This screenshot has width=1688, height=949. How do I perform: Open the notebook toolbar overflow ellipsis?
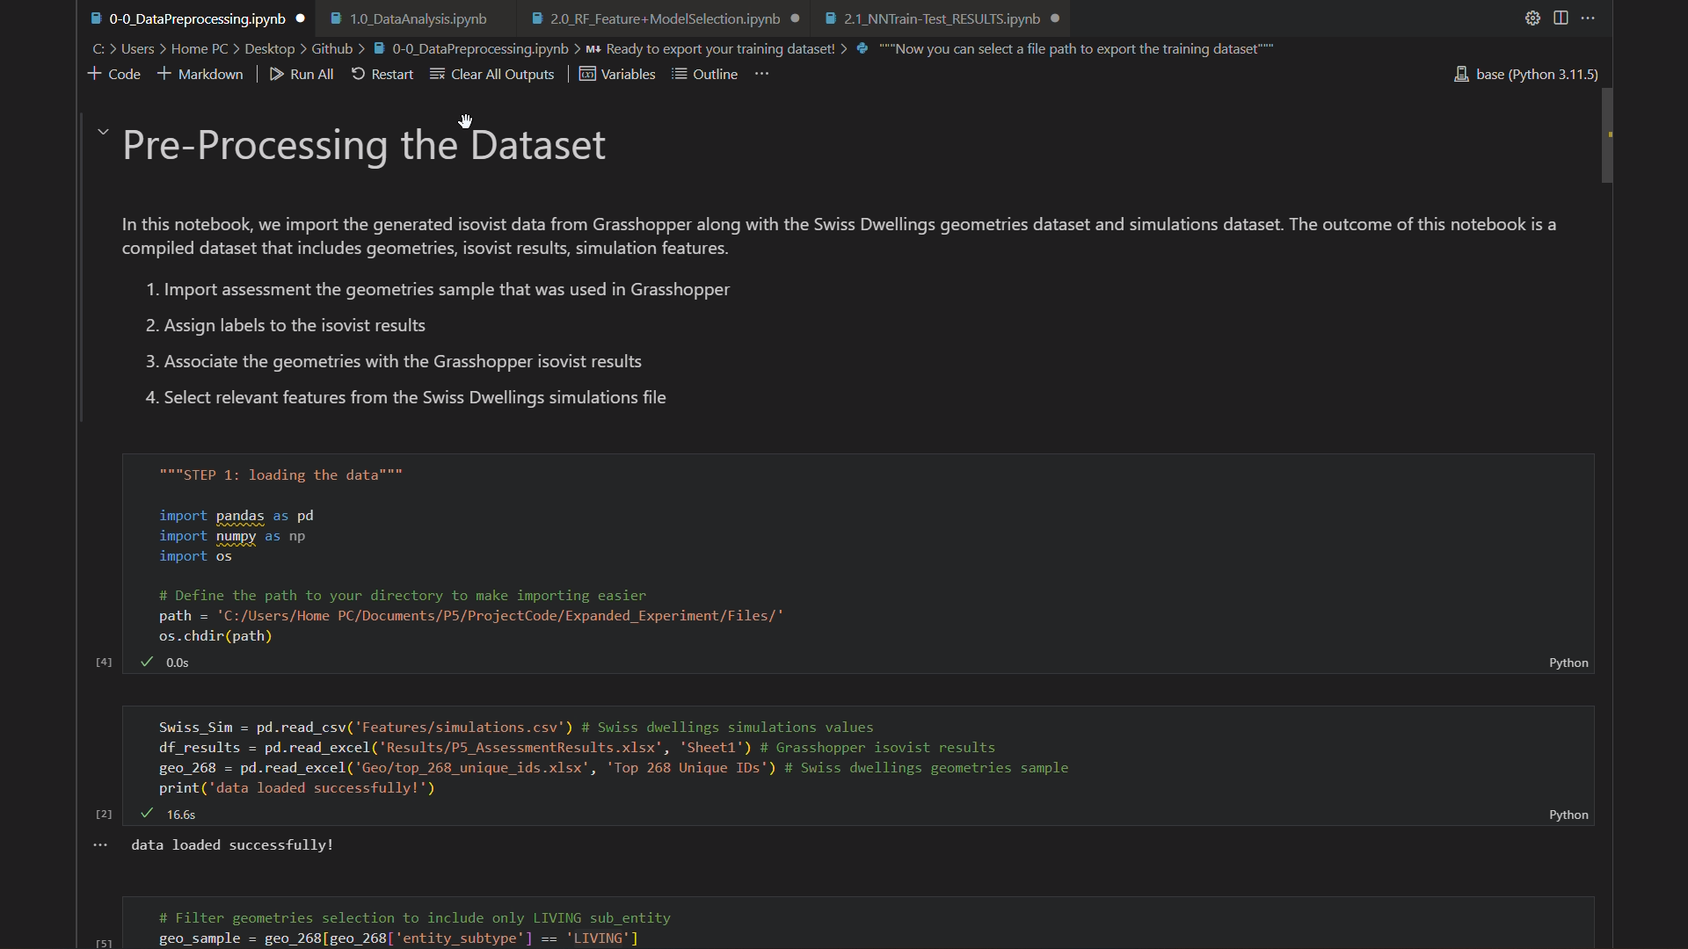(x=761, y=75)
